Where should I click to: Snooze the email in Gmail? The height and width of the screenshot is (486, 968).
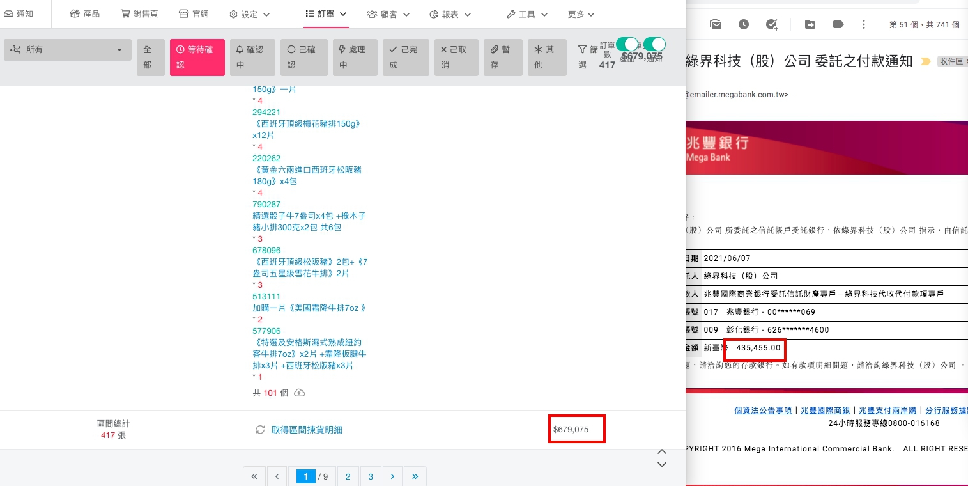744,24
